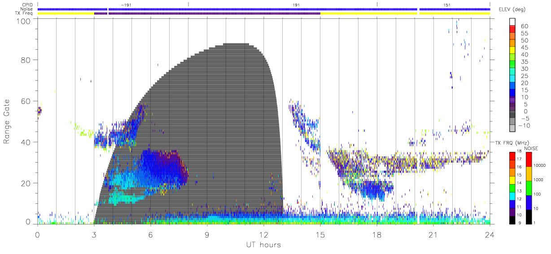Screen dimensions: 551x254
Task: Click the Range Gate axis tick 80
Action: pos(26,60)
